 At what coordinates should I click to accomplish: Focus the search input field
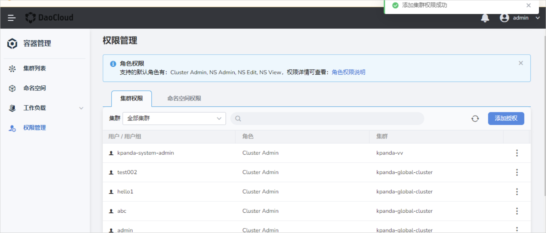(327, 118)
